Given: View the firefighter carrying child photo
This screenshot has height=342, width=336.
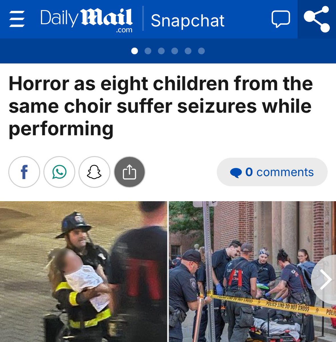Looking at the screenshot, I should [83, 272].
